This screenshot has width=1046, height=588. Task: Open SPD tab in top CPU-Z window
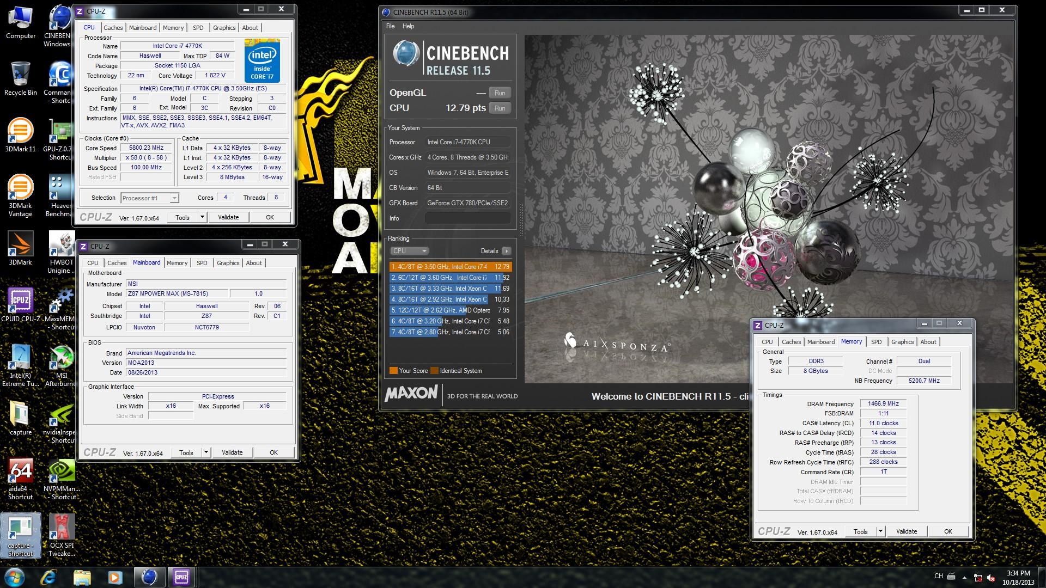198,28
